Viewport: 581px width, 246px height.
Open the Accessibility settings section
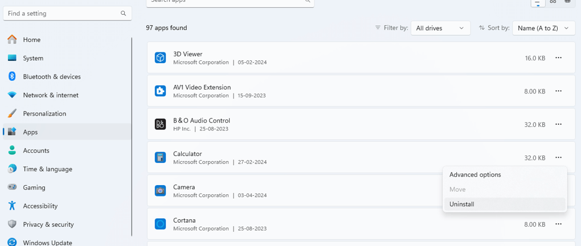click(x=40, y=206)
